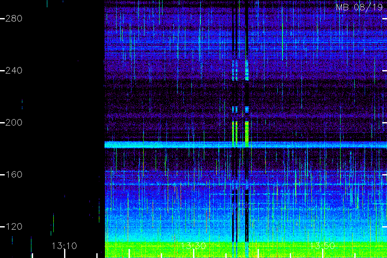Click the 13:30 time axis label

point(193,246)
